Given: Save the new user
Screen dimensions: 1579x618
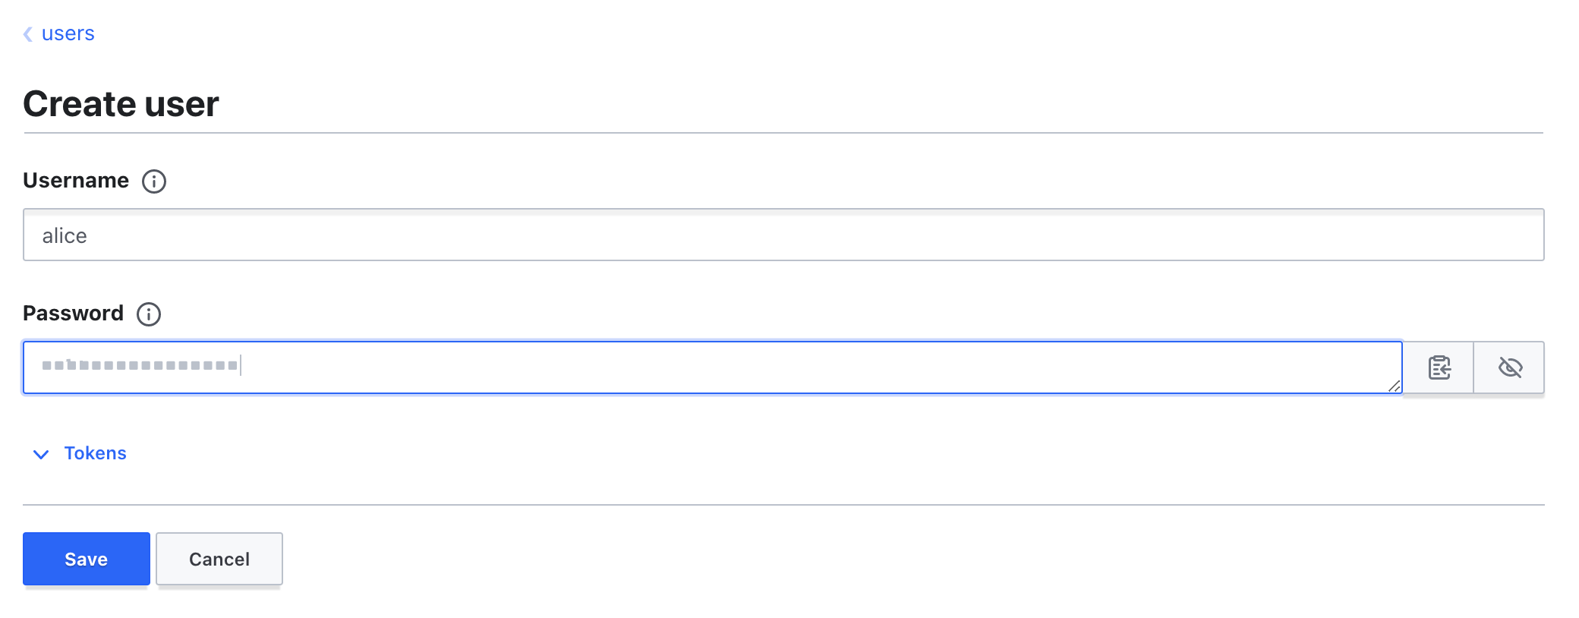Looking at the screenshot, I should (86, 559).
